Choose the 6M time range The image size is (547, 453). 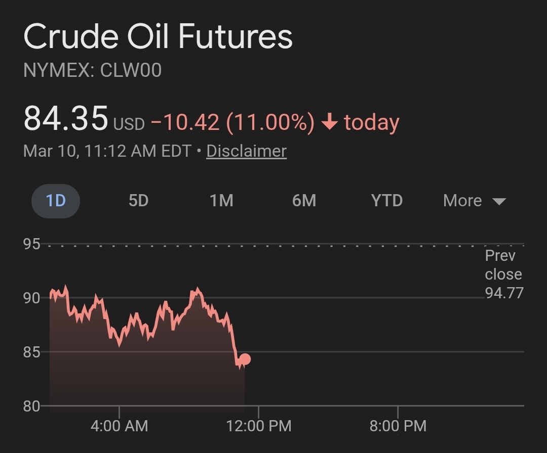pyautogui.click(x=304, y=201)
